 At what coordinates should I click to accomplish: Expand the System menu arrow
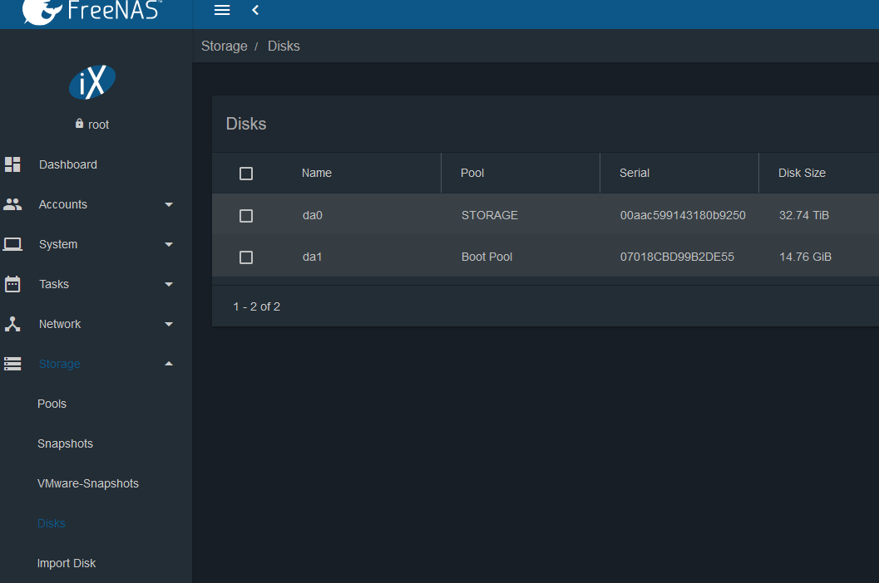[x=169, y=244]
